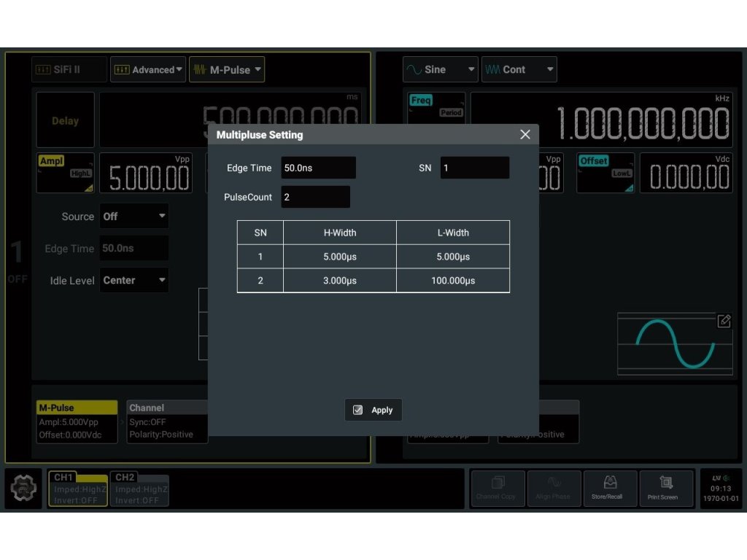The image size is (747, 560).
Task: Select the CH1 channel tab
Action: pyautogui.click(x=78, y=489)
